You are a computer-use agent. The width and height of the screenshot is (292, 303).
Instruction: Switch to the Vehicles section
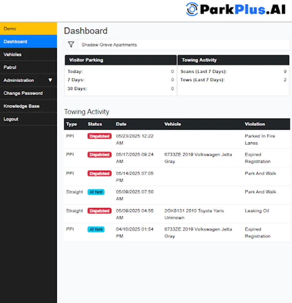tap(12, 54)
